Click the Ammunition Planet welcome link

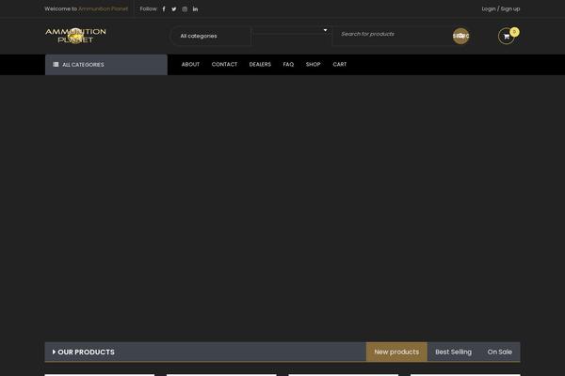[103, 9]
